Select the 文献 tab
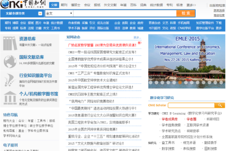Viewport: 226px width, 151px height. 54,5
